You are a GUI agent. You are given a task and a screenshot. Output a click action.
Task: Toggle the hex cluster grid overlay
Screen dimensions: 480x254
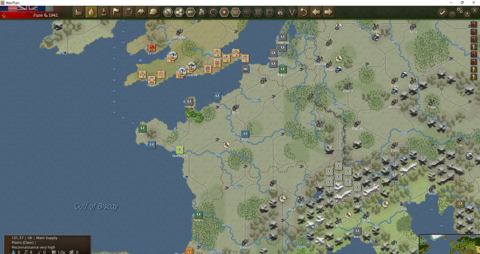pos(180,12)
